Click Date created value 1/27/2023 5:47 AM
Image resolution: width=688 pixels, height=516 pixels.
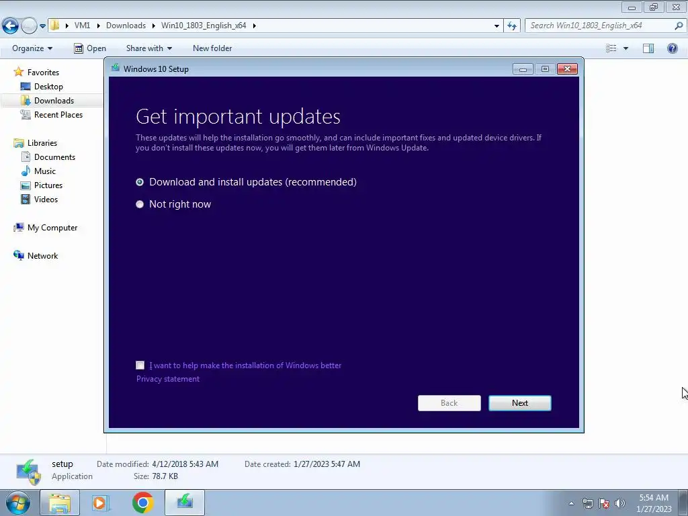click(x=327, y=464)
